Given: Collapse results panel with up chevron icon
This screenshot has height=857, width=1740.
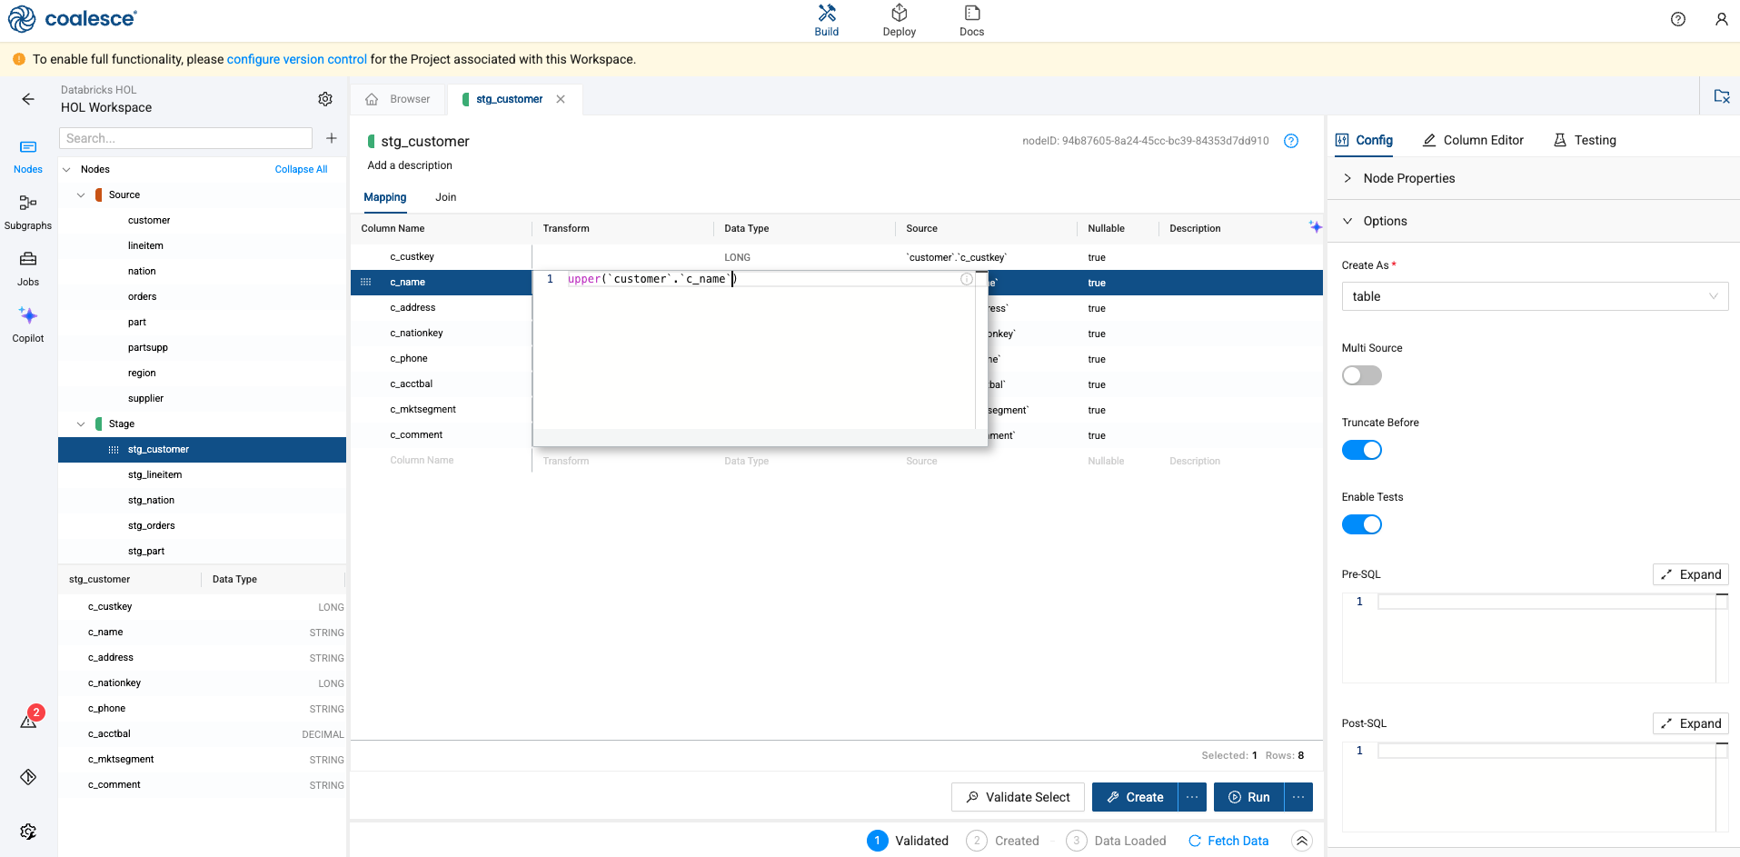Looking at the screenshot, I should (x=1302, y=841).
